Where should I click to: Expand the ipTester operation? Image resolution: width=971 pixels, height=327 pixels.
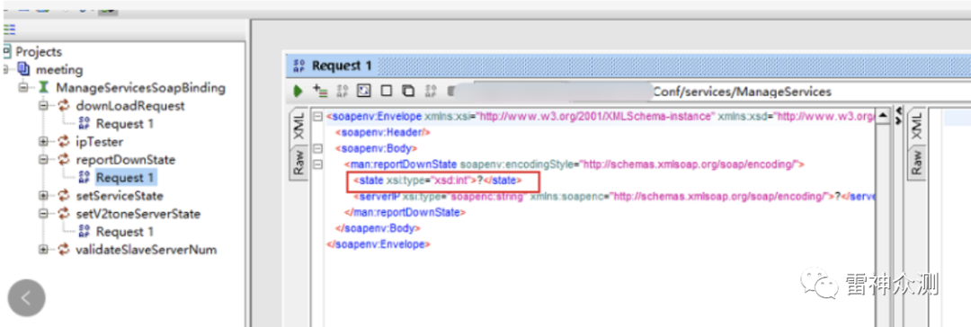coord(43,141)
